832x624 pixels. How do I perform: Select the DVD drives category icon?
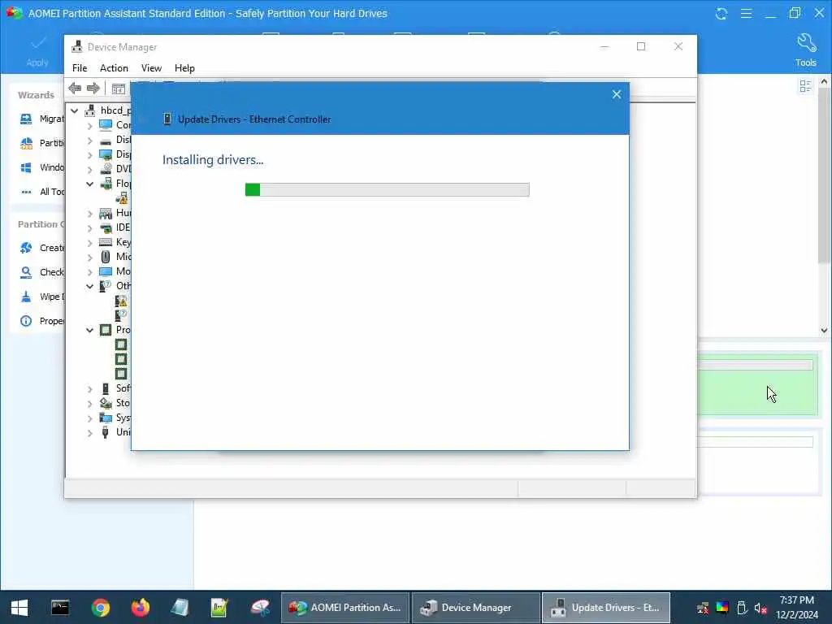pyautogui.click(x=106, y=169)
